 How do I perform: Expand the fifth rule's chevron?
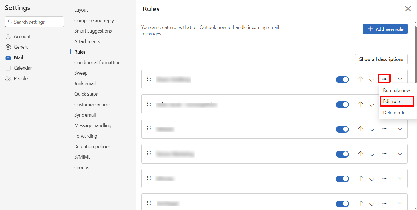click(400, 178)
